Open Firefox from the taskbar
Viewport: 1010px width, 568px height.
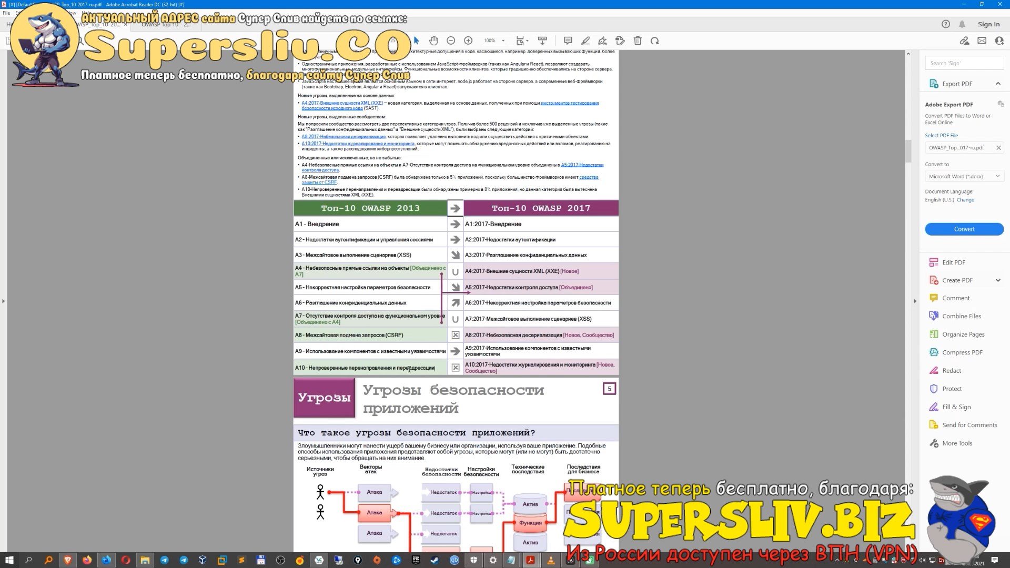(x=87, y=560)
